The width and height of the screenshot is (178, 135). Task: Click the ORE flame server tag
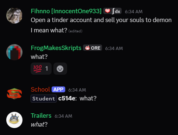point(93,48)
